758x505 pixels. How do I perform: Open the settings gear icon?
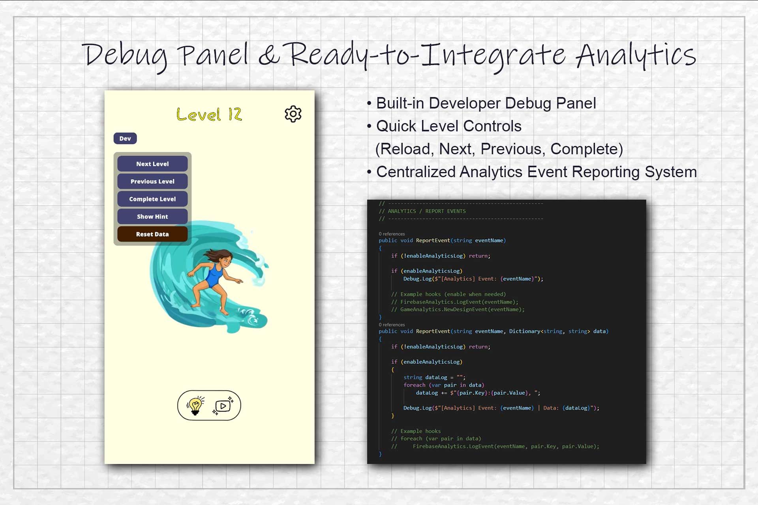[293, 114]
